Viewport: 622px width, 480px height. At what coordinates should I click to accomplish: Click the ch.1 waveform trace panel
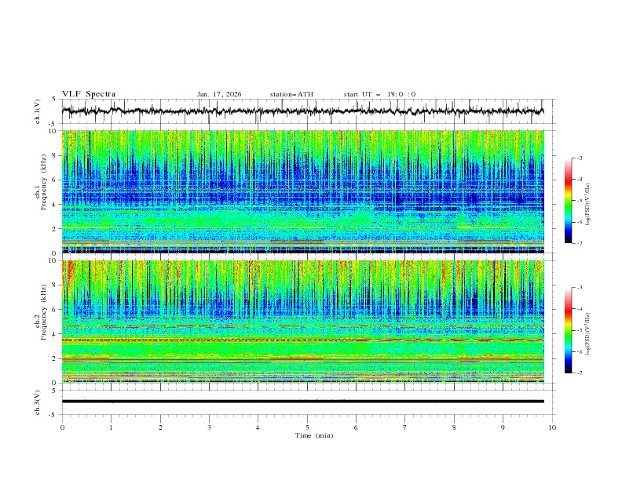tap(307, 111)
